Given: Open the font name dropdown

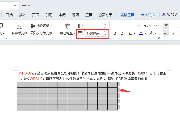Looking at the screenshot, I should tap(139, 26).
